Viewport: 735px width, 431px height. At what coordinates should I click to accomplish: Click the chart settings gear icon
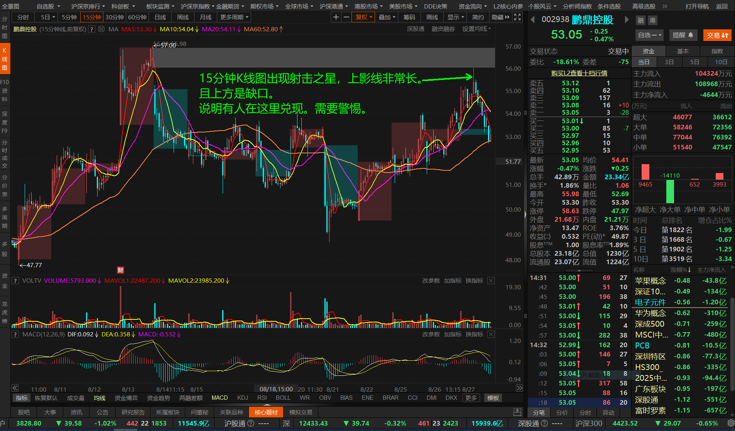point(101,29)
